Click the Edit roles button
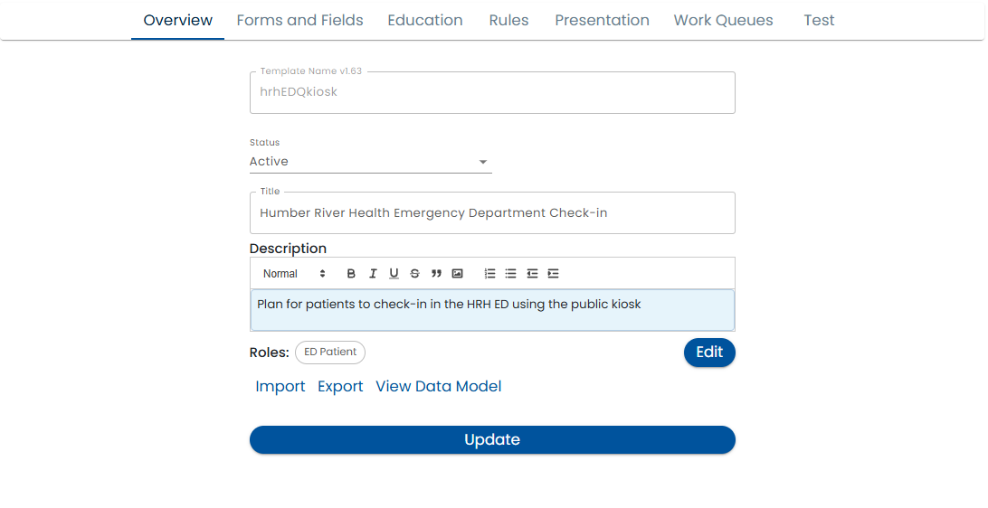Image resolution: width=988 pixels, height=508 pixels. (709, 353)
